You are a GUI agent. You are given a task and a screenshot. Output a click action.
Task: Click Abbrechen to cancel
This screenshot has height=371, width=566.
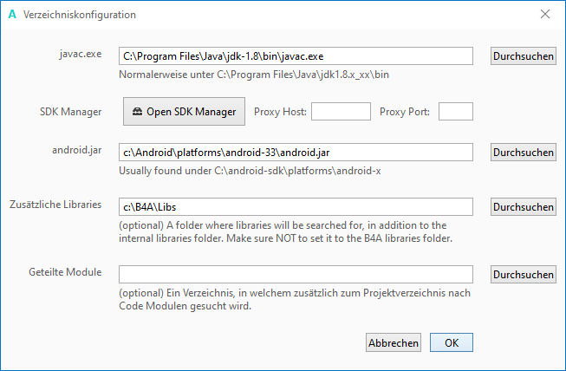tap(394, 342)
